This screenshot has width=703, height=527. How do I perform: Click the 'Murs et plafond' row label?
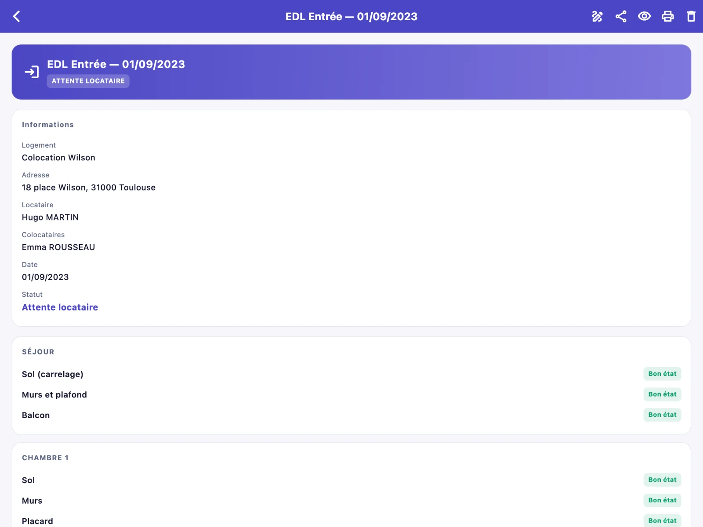tap(54, 395)
